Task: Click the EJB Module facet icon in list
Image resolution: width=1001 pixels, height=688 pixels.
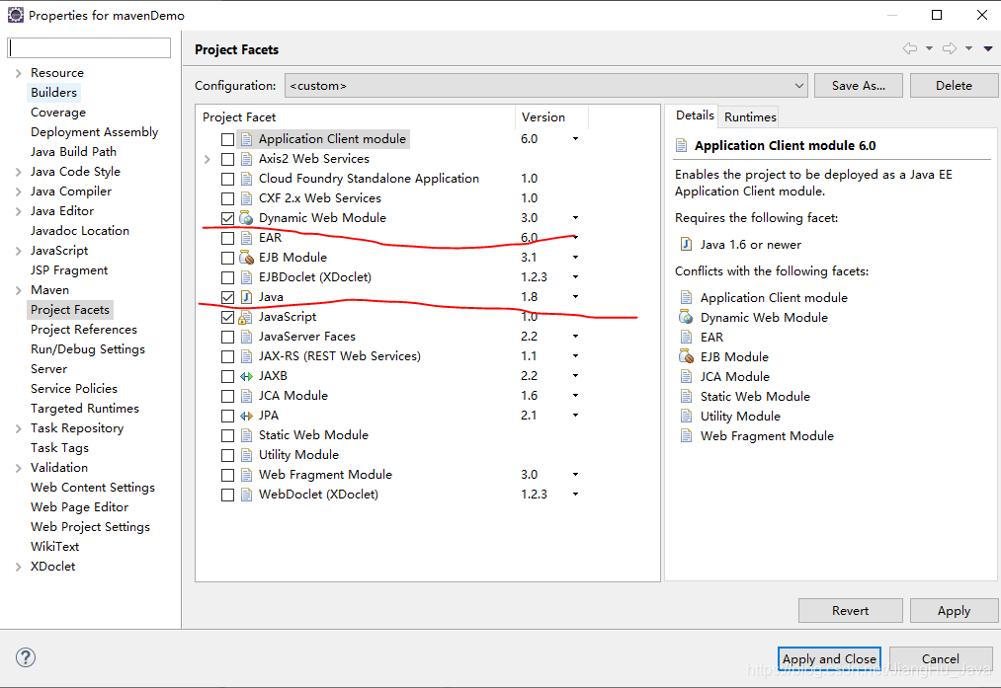Action: pyautogui.click(x=246, y=258)
